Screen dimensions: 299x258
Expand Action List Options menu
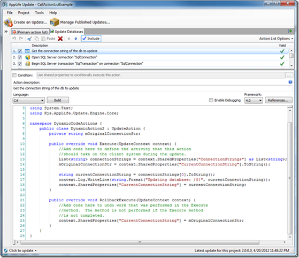276,39
